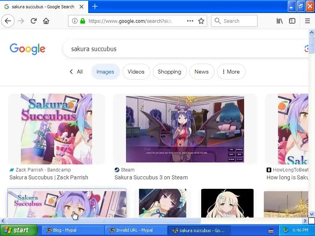The image size is (315, 236).
Task: Open Zack Parrish - Bandcamp source link
Action: [x=40, y=170]
